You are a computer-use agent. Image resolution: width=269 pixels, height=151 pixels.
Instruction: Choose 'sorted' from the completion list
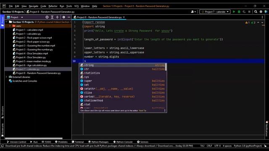[123, 96]
